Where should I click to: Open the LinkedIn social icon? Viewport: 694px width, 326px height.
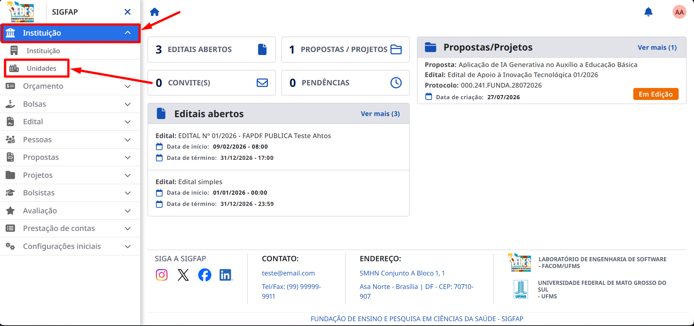[x=226, y=275]
